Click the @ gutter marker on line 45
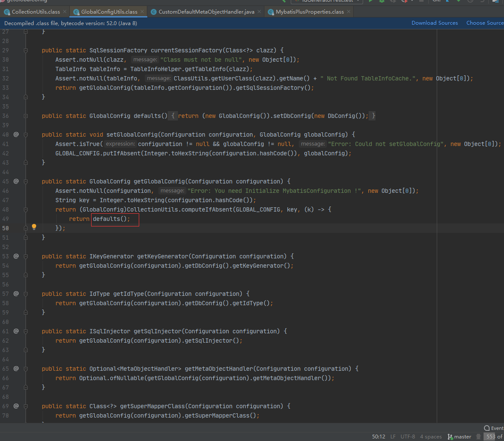Viewport: 504px width, 441px height. (16, 181)
